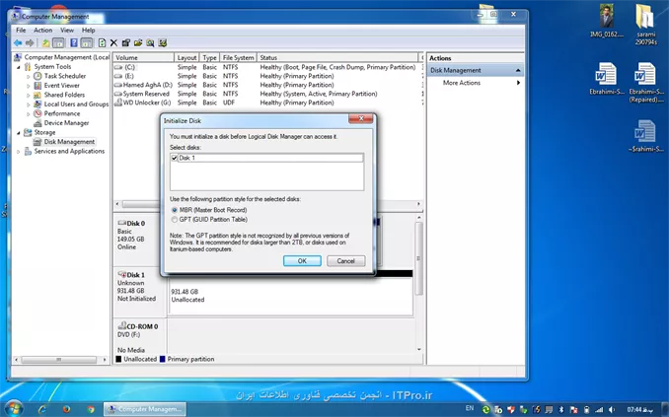This screenshot has width=669, height=417.
Task: Click Cancel in Initialize Disk dialog
Action: 346,261
